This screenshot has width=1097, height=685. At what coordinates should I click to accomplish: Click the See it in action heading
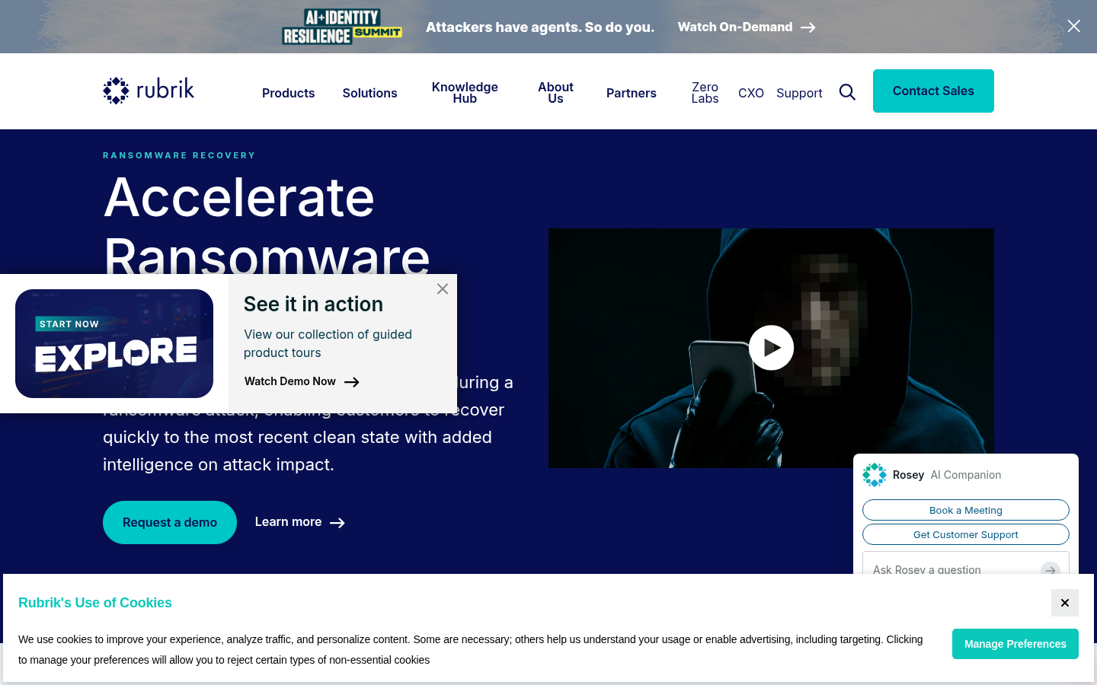pyautogui.click(x=313, y=304)
